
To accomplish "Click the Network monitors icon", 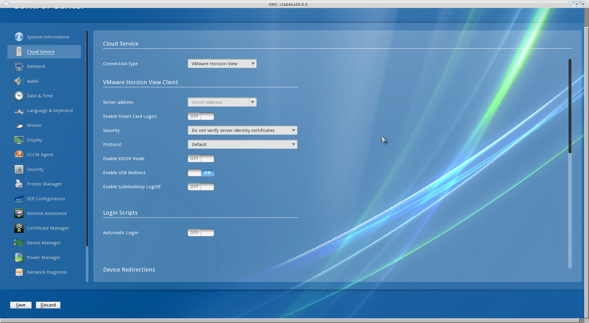I will (x=19, y=66).
